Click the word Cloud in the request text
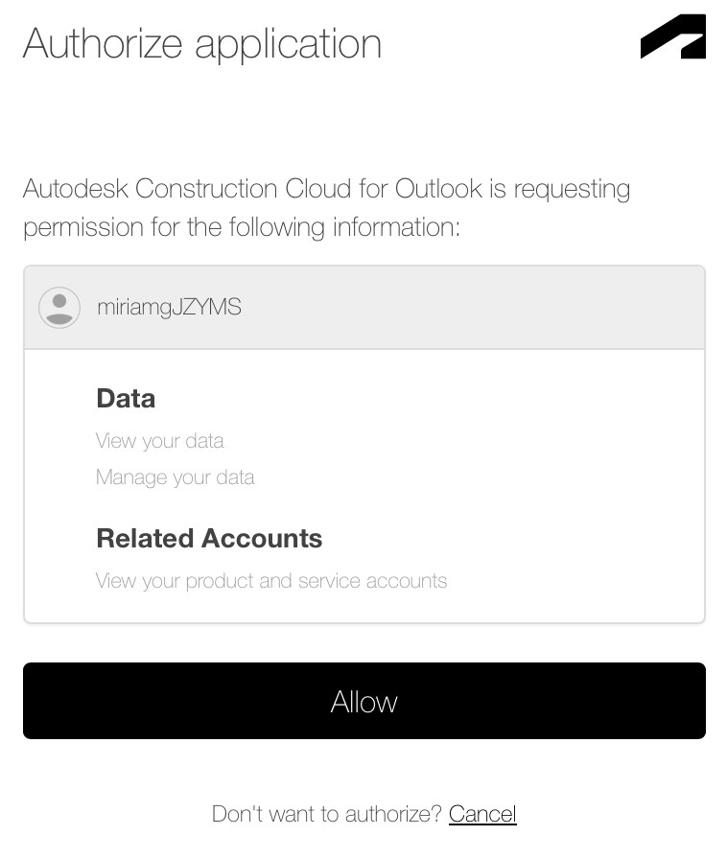727x859 pixels. point(318,189)
